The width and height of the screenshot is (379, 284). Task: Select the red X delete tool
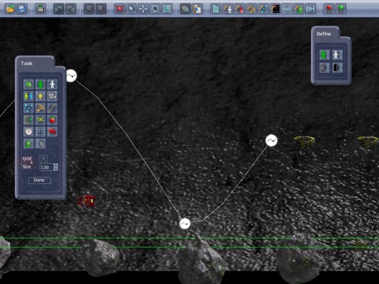(120, 9)
